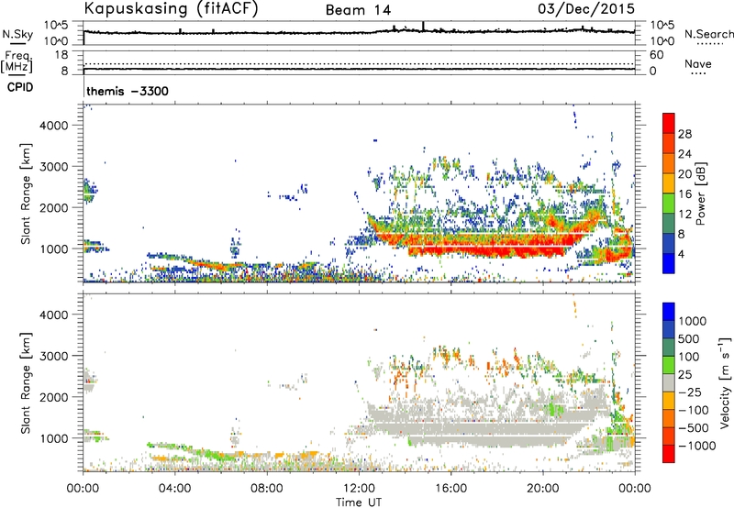Click the power colorbar value '28'
734x508 pixels.
[x=684, y=134]
